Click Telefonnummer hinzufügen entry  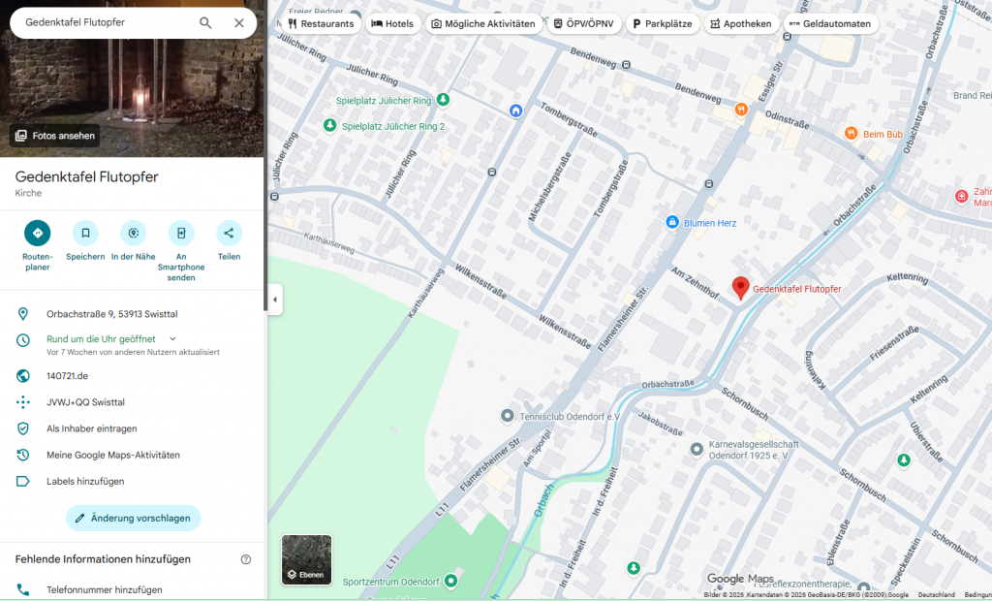point(105,589)
